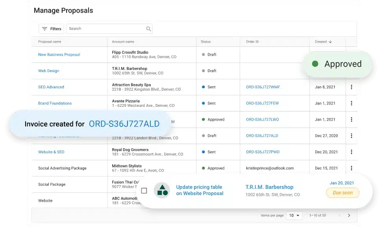Open three-dot menu for Brand Foundations row

(x=352, y=103)
